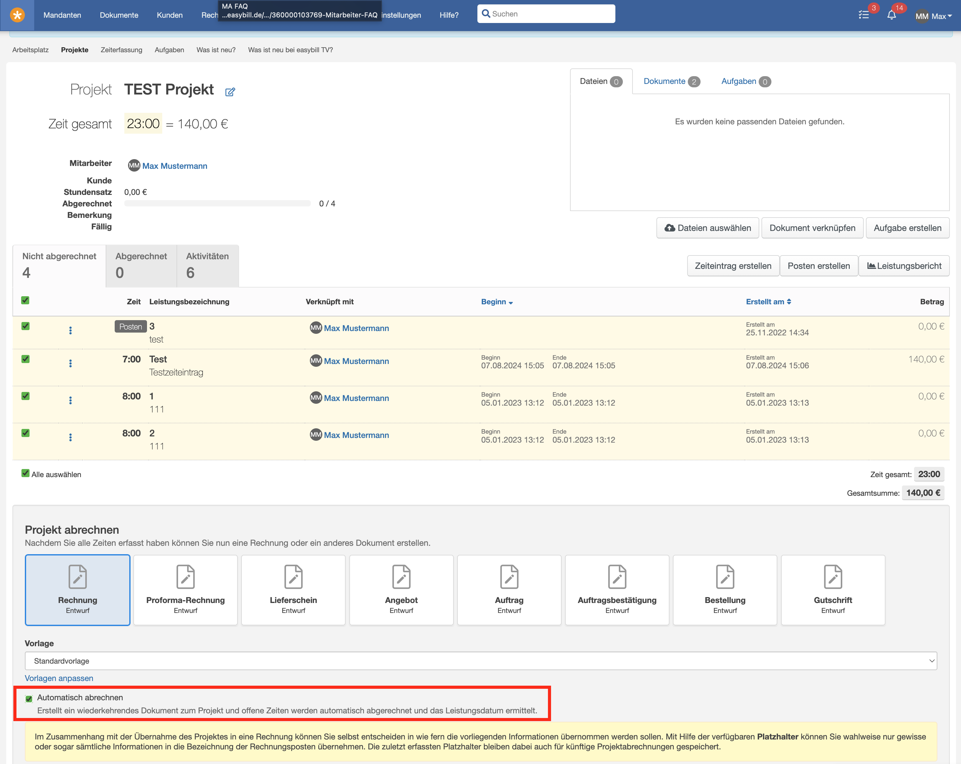961x764 pixels.
Task: Open Mitarbeiter Max Mustermann profile link
Action: 175,166
